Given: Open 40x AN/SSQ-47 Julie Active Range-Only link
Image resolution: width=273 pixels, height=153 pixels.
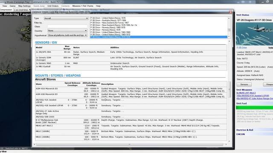Looking at the screenshot, I should tap(255, 99).
